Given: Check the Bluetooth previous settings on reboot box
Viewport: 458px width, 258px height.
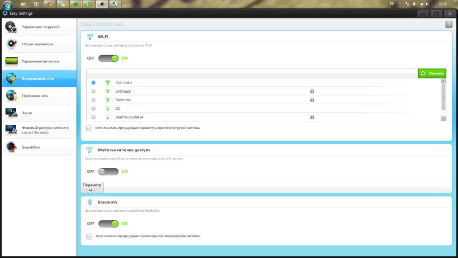Looking at the screenshot, I should (x=89, y=236).
